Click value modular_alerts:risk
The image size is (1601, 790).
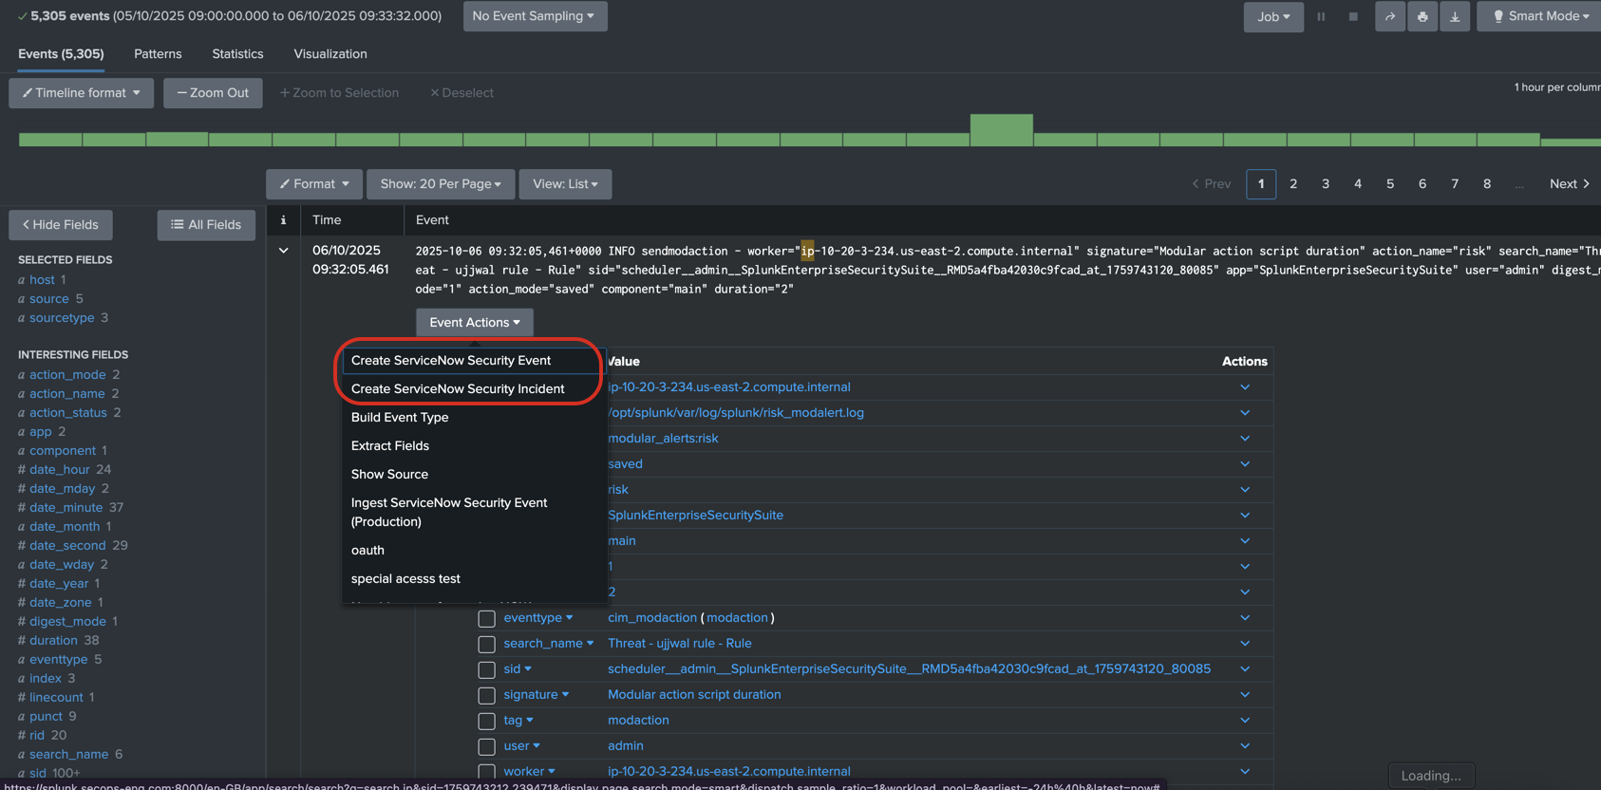tap(663, 439)
